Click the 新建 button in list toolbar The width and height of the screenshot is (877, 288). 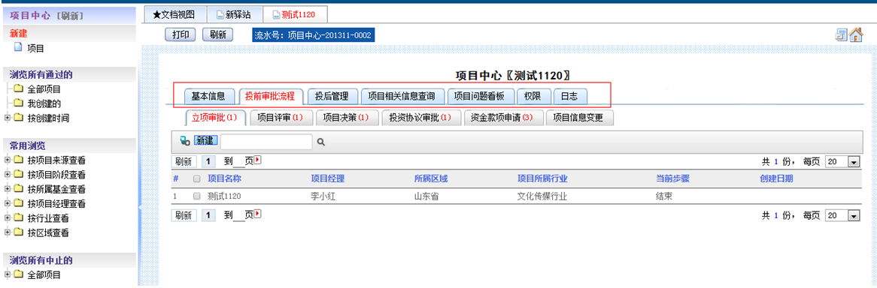click(205, 141)
